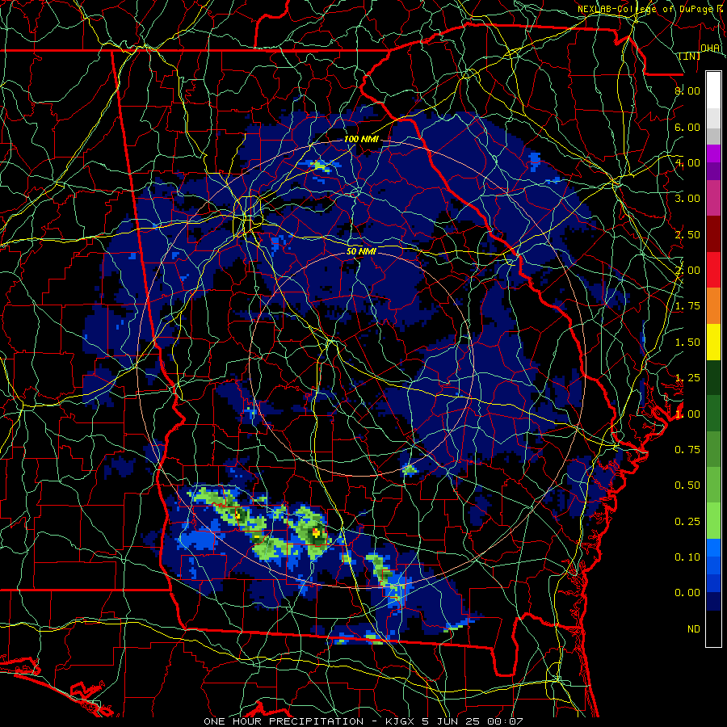Click the 8.00 legend value
Viewport: 727px width, 727px height.
pyautogui.click(x=687, y=90)
